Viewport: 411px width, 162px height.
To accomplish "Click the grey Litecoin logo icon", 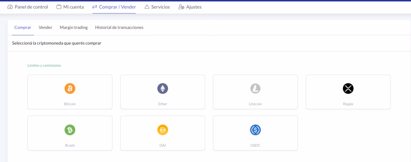I will (x=255, y=89).
